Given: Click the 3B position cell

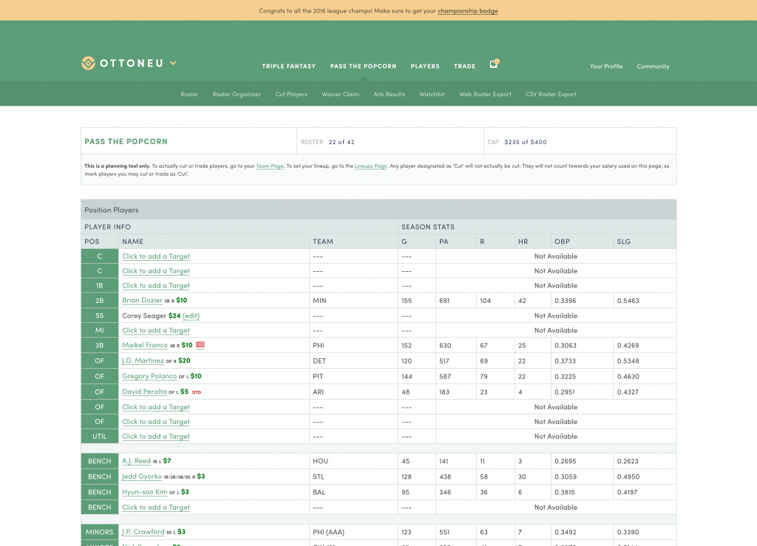Looking at the screenshot, I should 100,345.
